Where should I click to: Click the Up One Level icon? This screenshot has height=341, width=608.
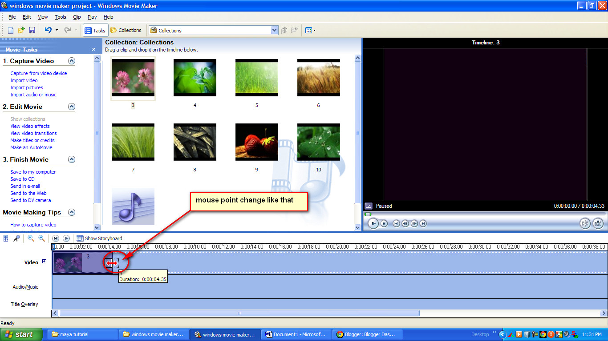point(285,30)
